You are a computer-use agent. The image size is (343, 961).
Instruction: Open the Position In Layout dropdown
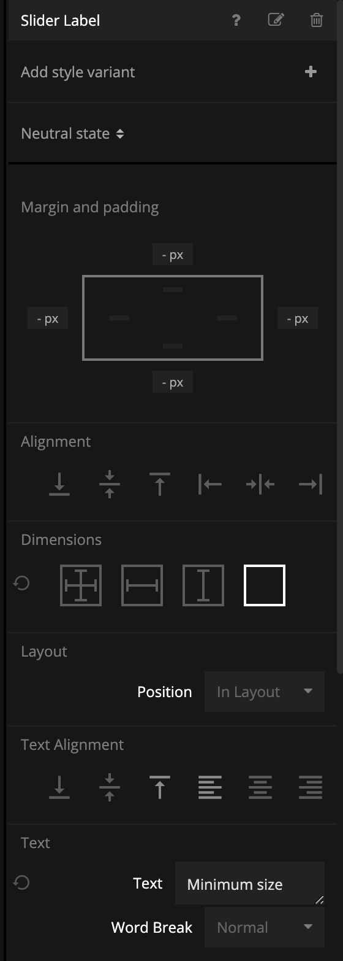(x=265, y=692)
